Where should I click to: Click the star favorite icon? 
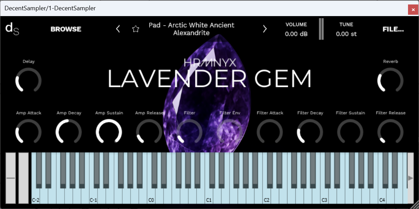(136, 29)
